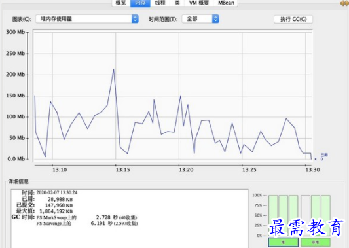The height and width of the screenshot is (248, 349).
Task: Click the 最大值 value 1,864,192 KB
Action: 56,211
